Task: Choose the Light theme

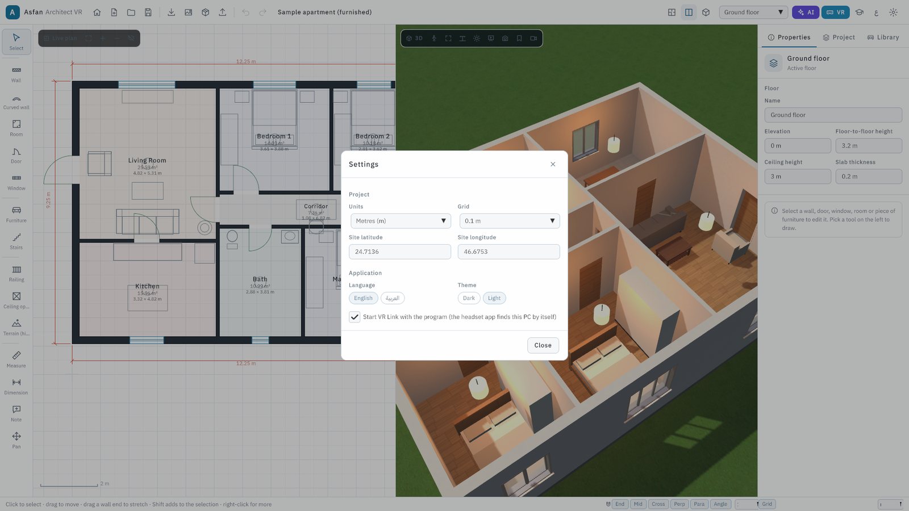Action: (494, 298)
